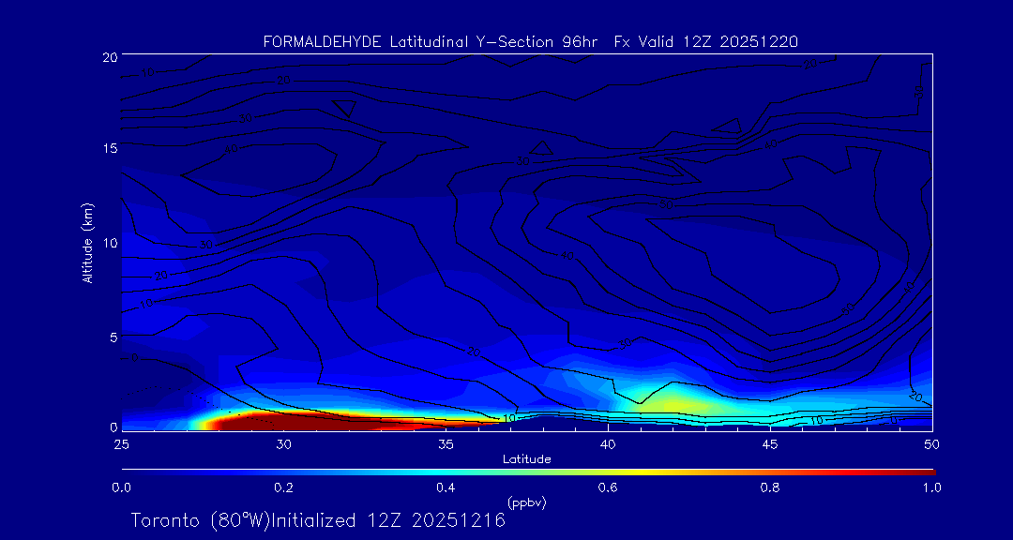Click the latitude 40 tick label
The height and width of the screenshot is (540, 1013).
(608, 443)
